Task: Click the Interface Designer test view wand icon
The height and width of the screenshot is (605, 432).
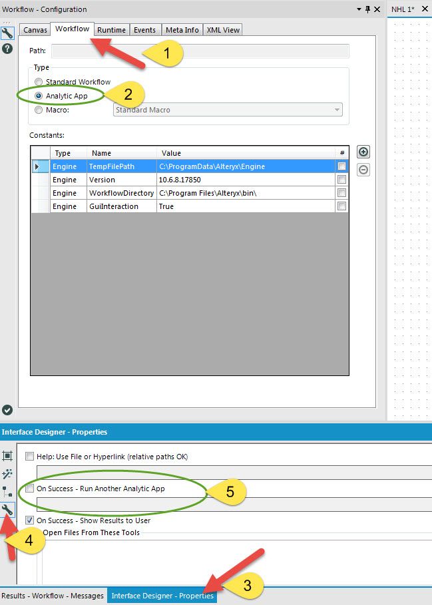Action: (7, 474)
